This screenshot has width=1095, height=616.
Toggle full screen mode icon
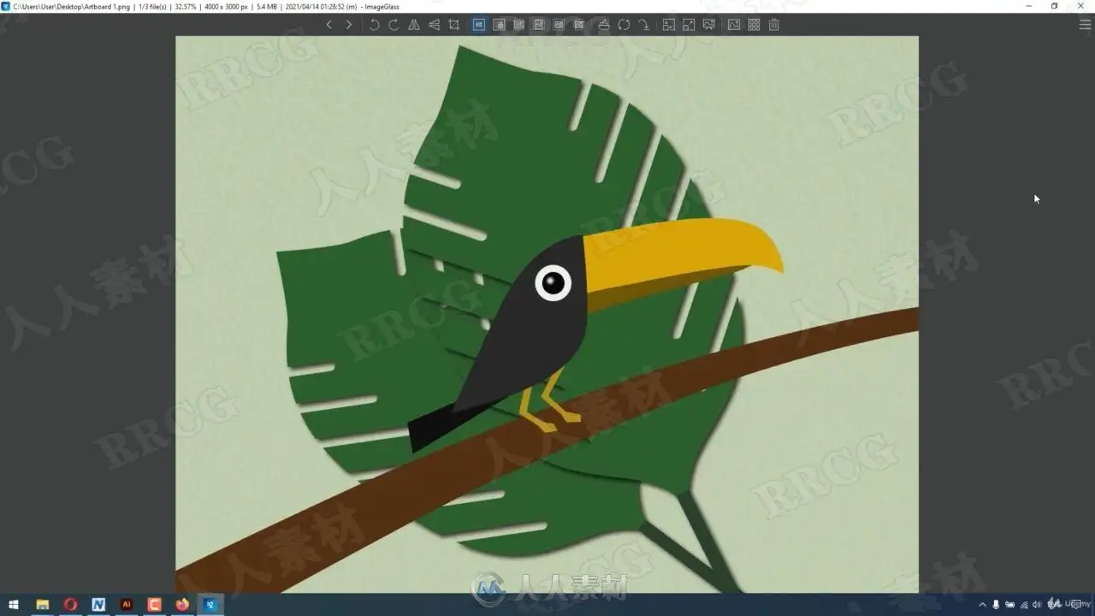pyautogui.click(x=689, y=25)
